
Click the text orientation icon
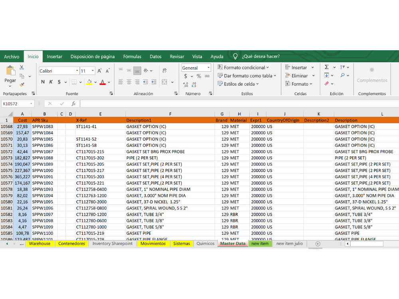click(x=146, y=71)
